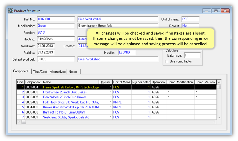Viewport: 238px width, 141px height.
Task: Click the Qty/unit column header
Action: pos(105,82)
